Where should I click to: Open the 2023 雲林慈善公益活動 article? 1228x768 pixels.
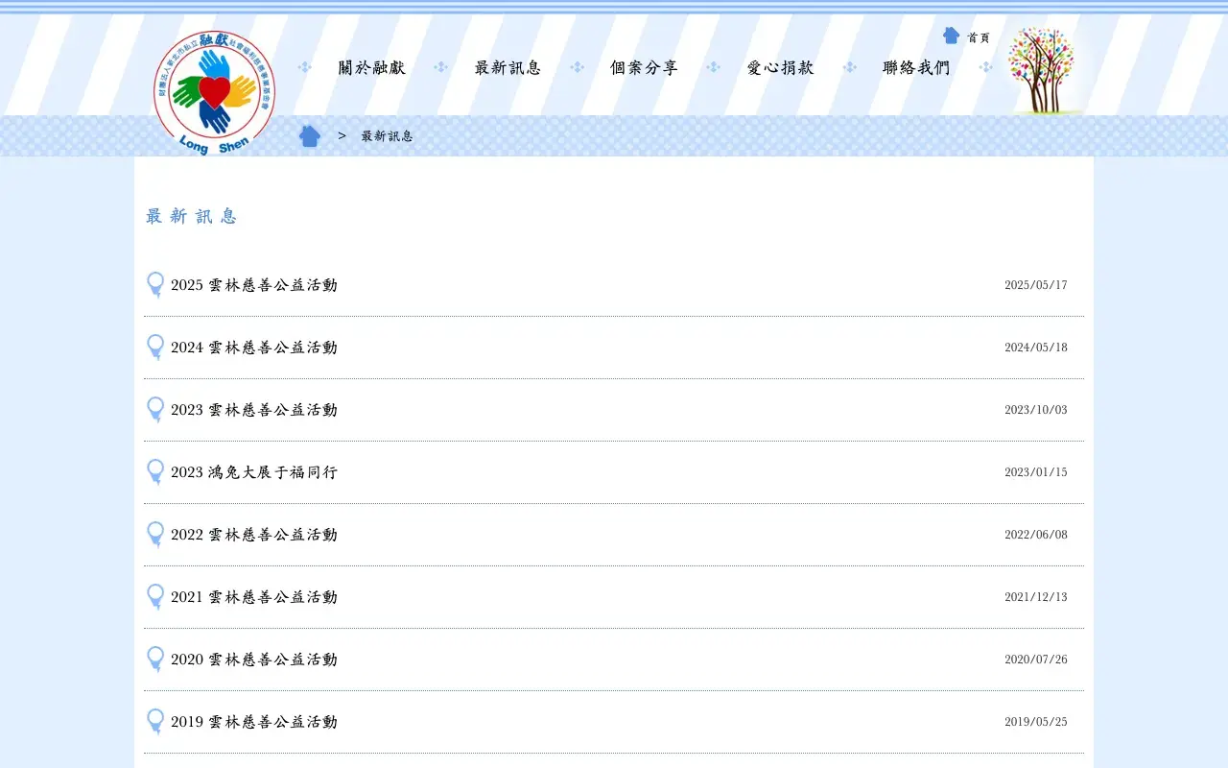coord(254,410)
